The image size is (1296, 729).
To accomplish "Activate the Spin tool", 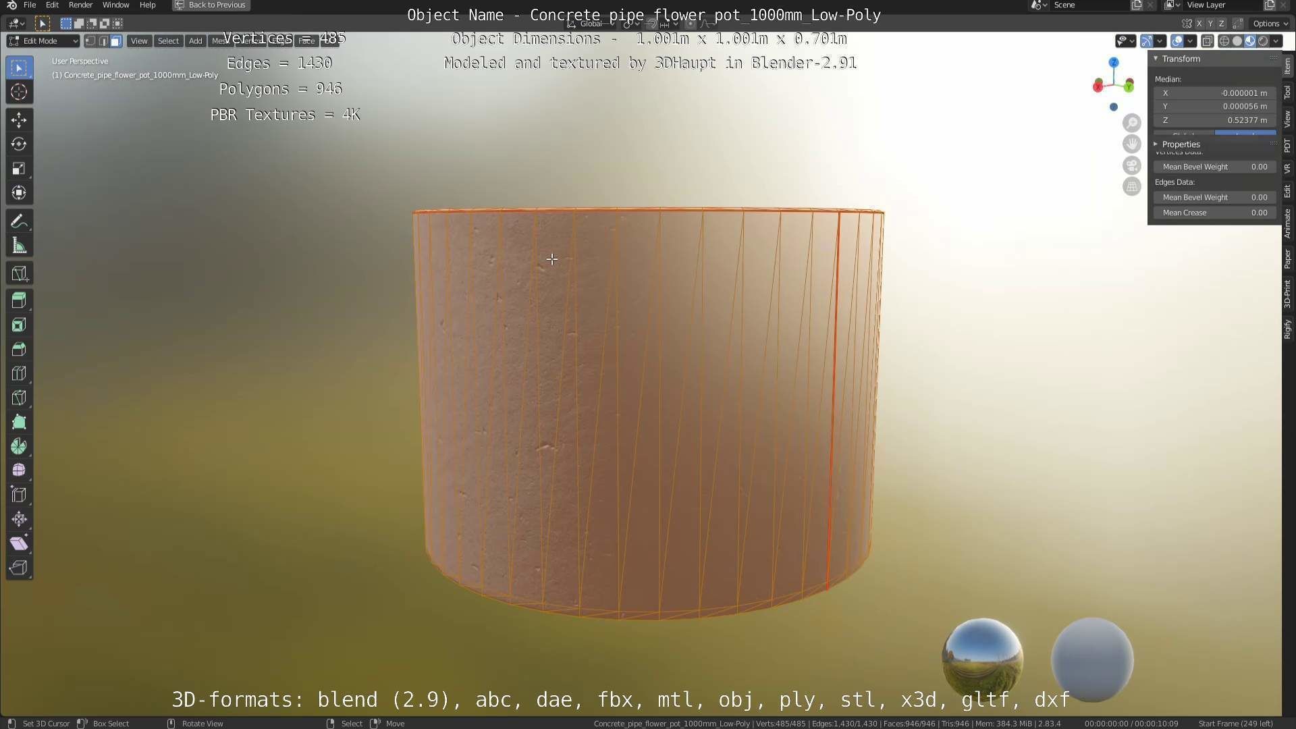I will 19,446.
